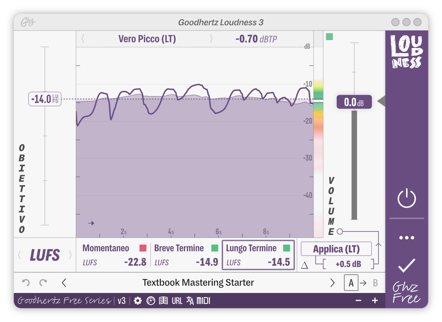
Task: Go to the next preset with right chevron
Action: (x=333, y=283)
